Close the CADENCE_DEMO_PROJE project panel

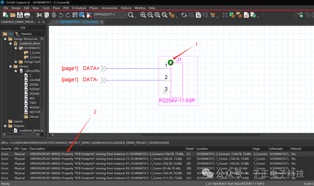click(43, 22)
